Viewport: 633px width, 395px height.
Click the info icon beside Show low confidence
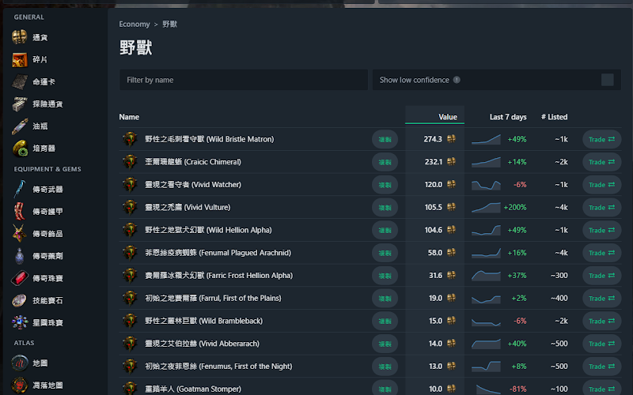point(457,80)
